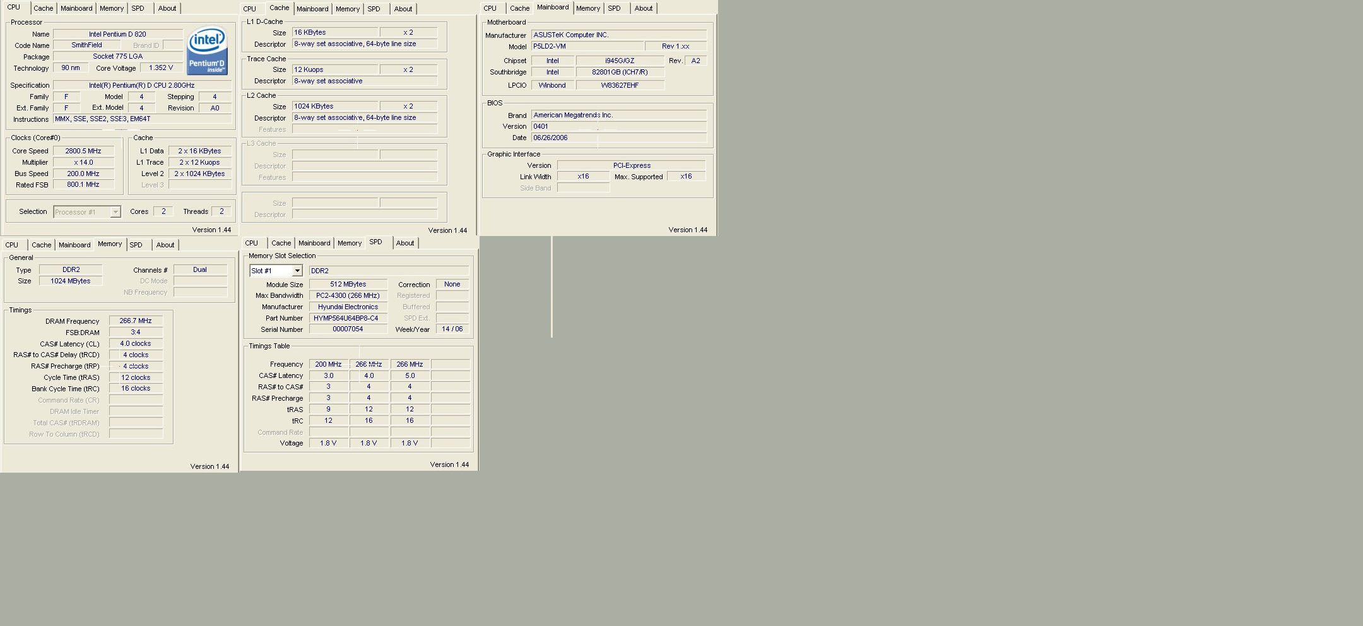Click the Package value Socket 775 LGA

[x=118, y=57]
